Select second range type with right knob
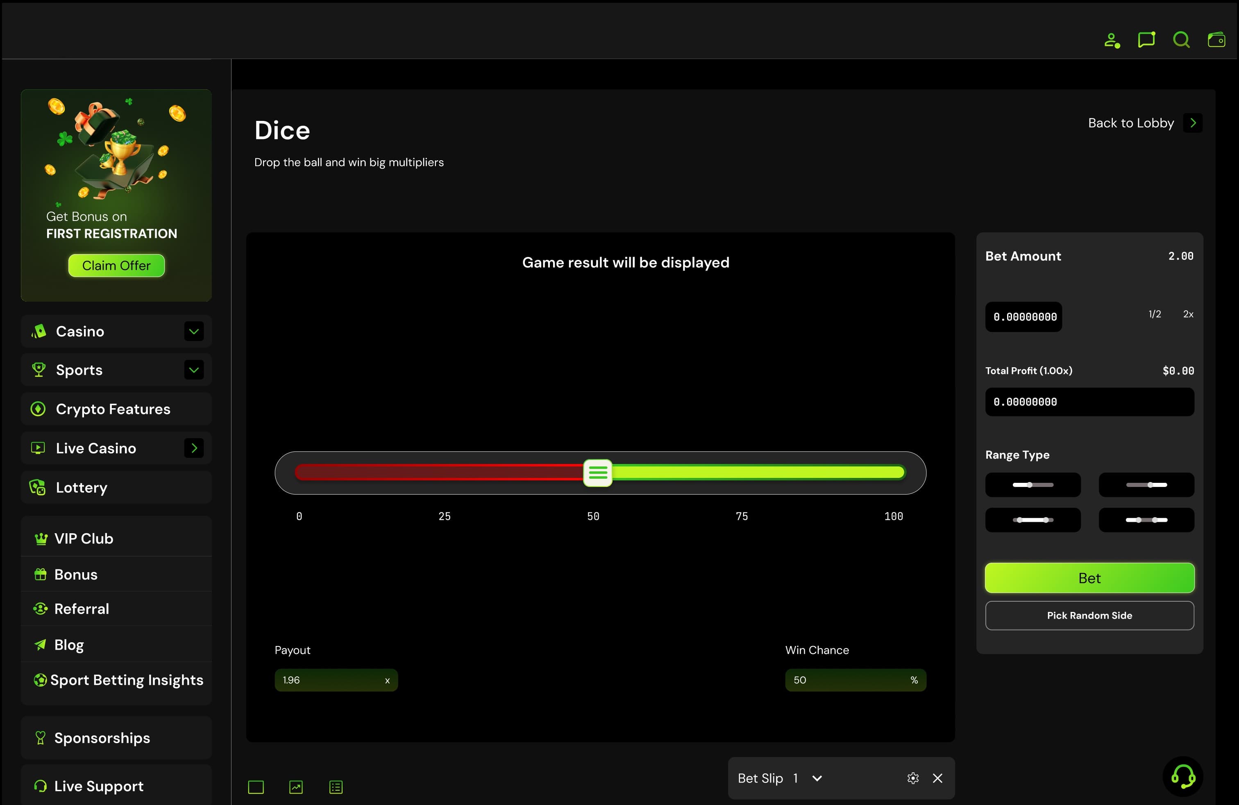 pyautogui.click(x=1146, y=485)
